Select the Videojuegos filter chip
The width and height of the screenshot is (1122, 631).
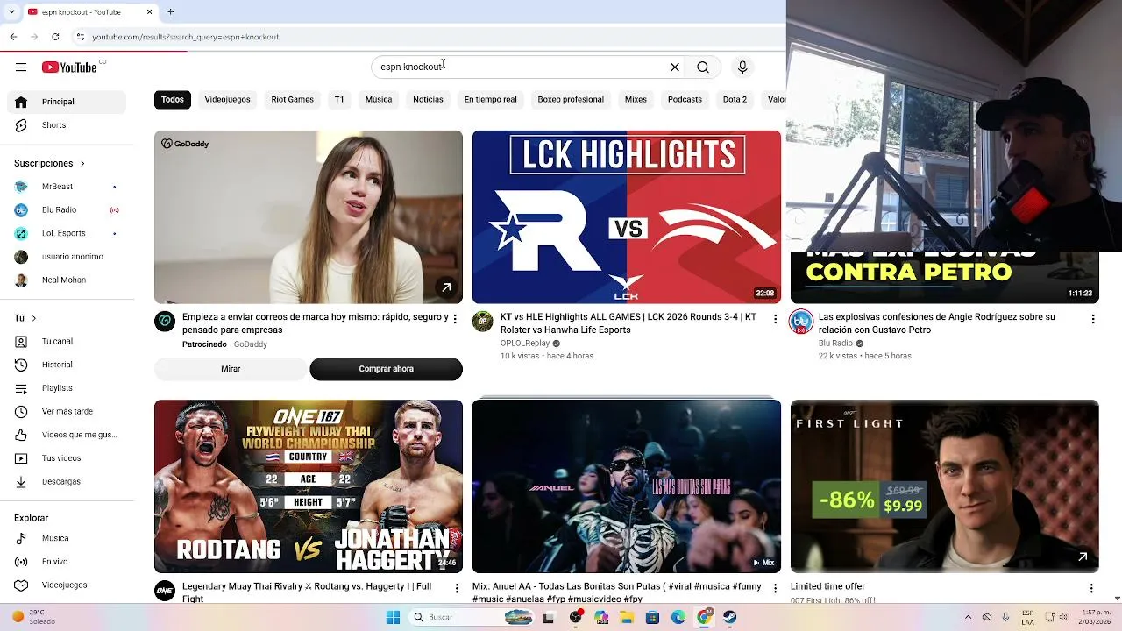click(x=228, y=100)
